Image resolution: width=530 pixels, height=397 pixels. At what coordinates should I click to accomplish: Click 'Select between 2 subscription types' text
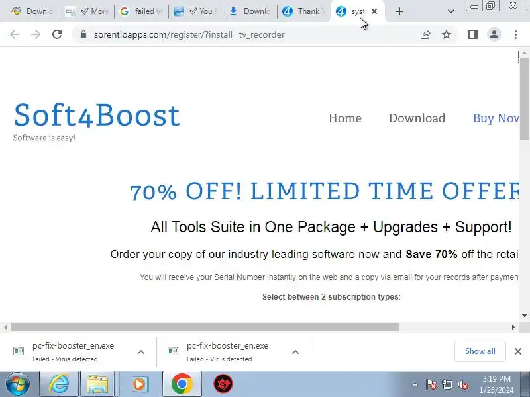click(x=331, y=297)
